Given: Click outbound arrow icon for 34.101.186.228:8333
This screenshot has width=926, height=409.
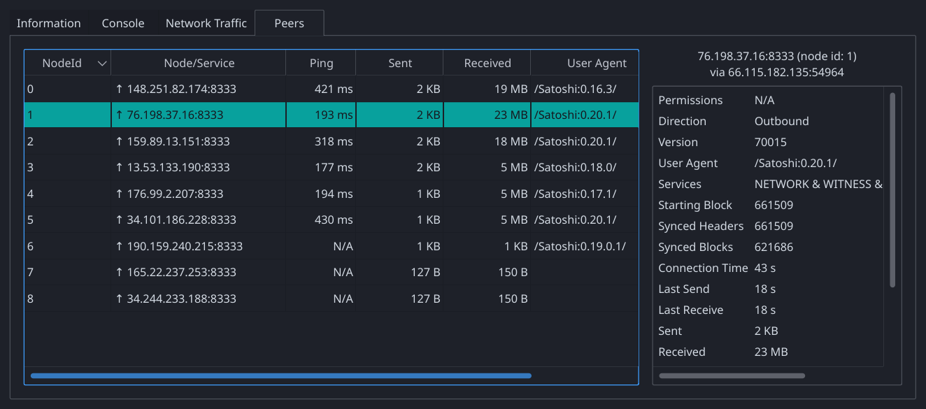Looking at the screenshot, I should (x=119, y=220).
